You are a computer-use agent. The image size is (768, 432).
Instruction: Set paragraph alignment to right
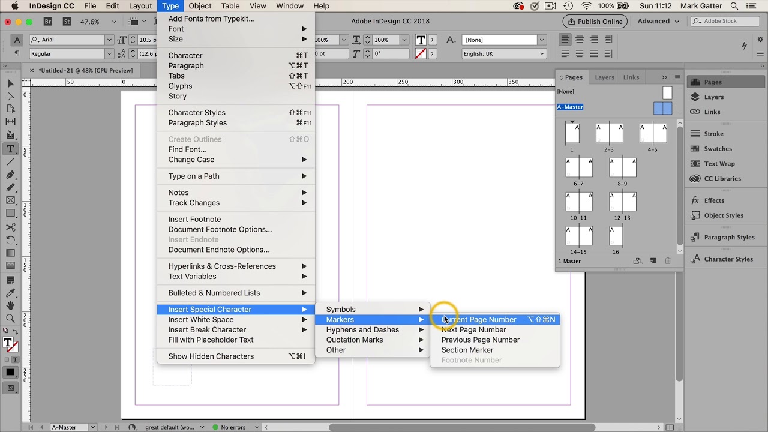(x=594, y=40)
